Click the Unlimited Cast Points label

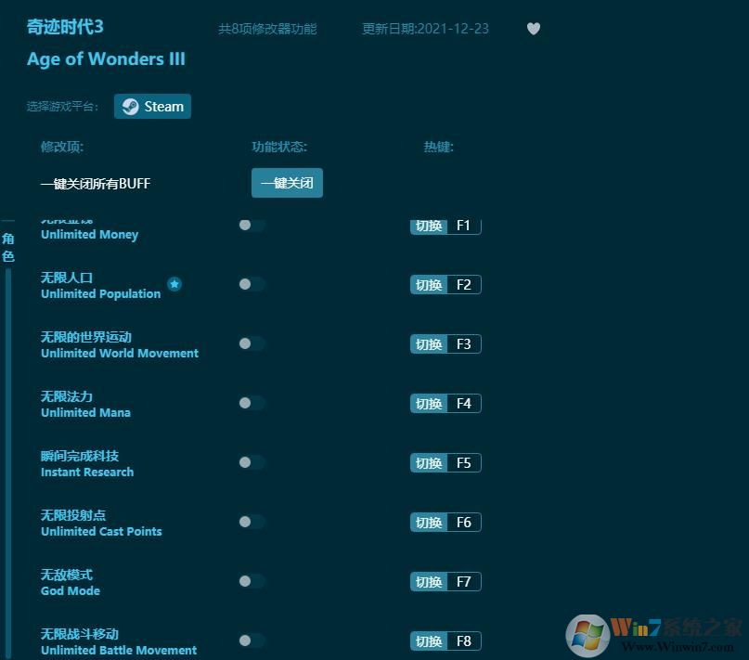click(101, 532)
